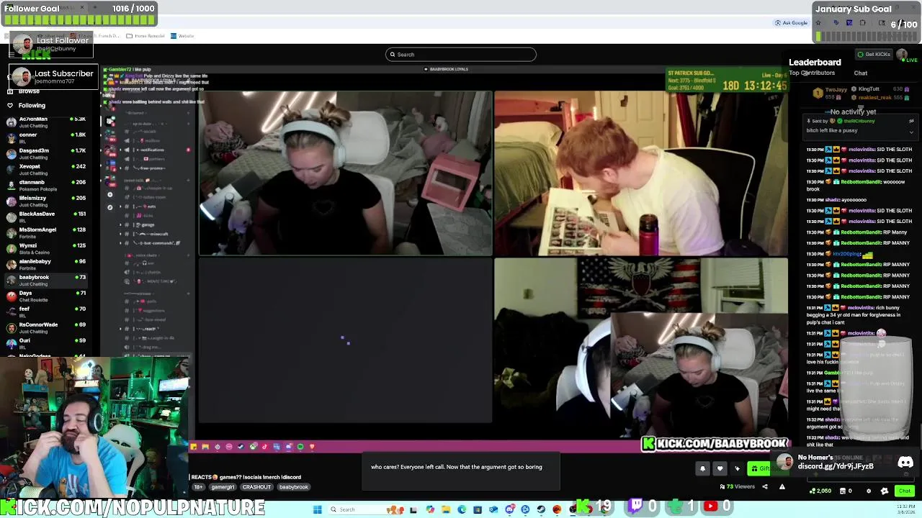The height and width of the screenshot is (518, 922).
Task: Click the Ask Google button in browser
Action: [792, 23]
